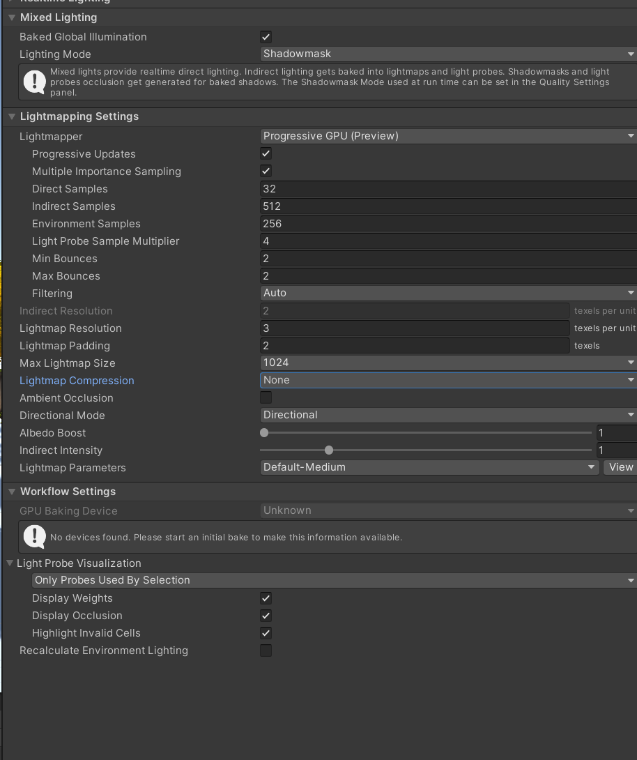Open the Directional Mode dropdown
The width and height of the screenshot is (637, 760).
tap(447, 415)
